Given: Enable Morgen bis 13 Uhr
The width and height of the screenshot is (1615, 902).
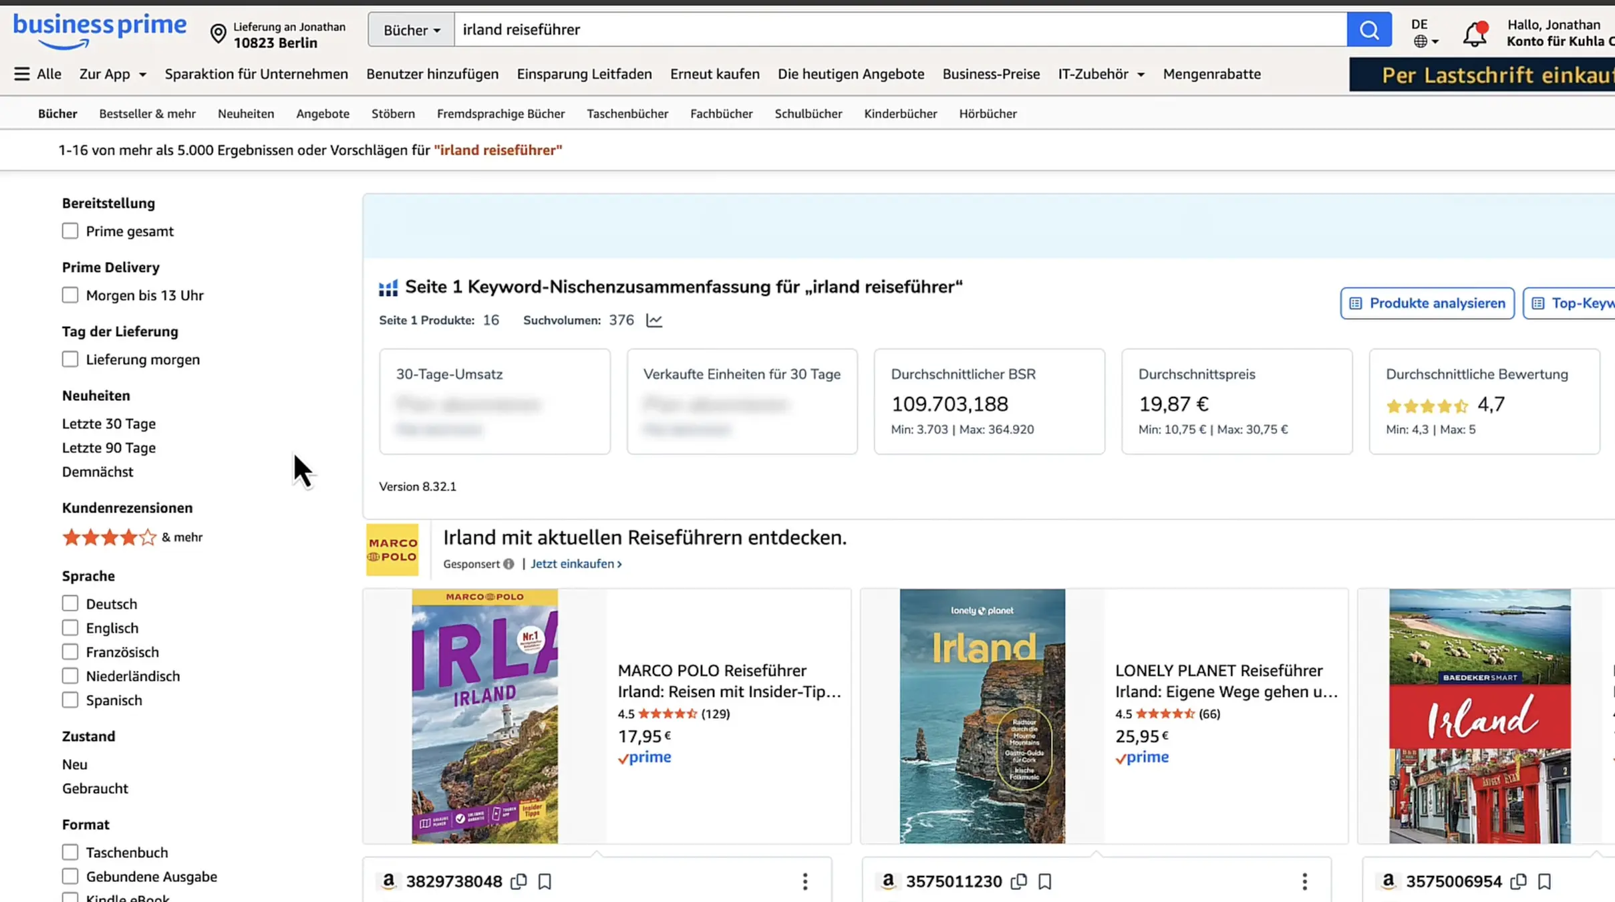Looking at the screenshot, I should [x=70, y=295].
